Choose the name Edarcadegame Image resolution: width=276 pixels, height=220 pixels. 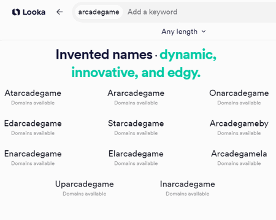[x=33, y=123]
